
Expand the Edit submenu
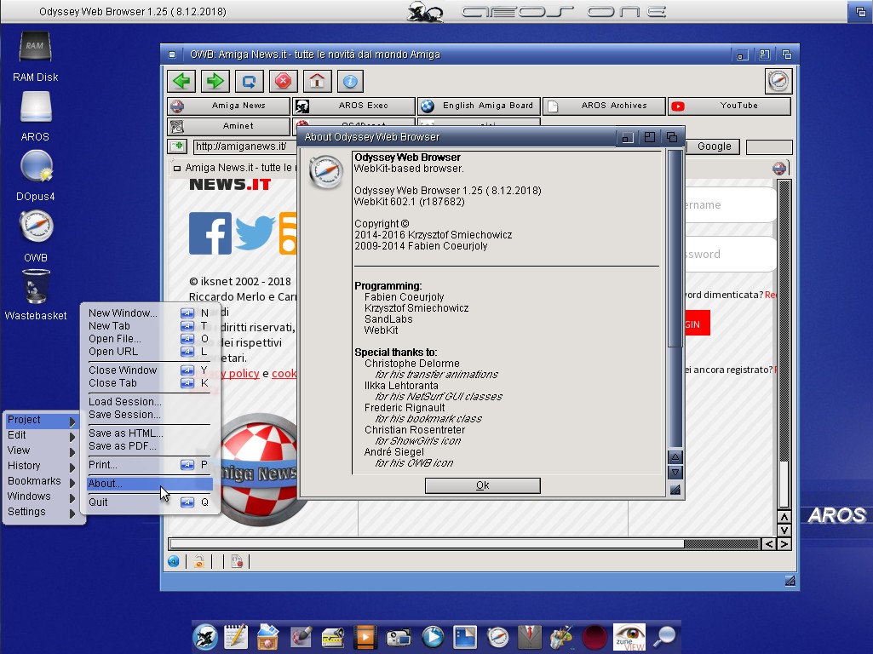[41, 435]
